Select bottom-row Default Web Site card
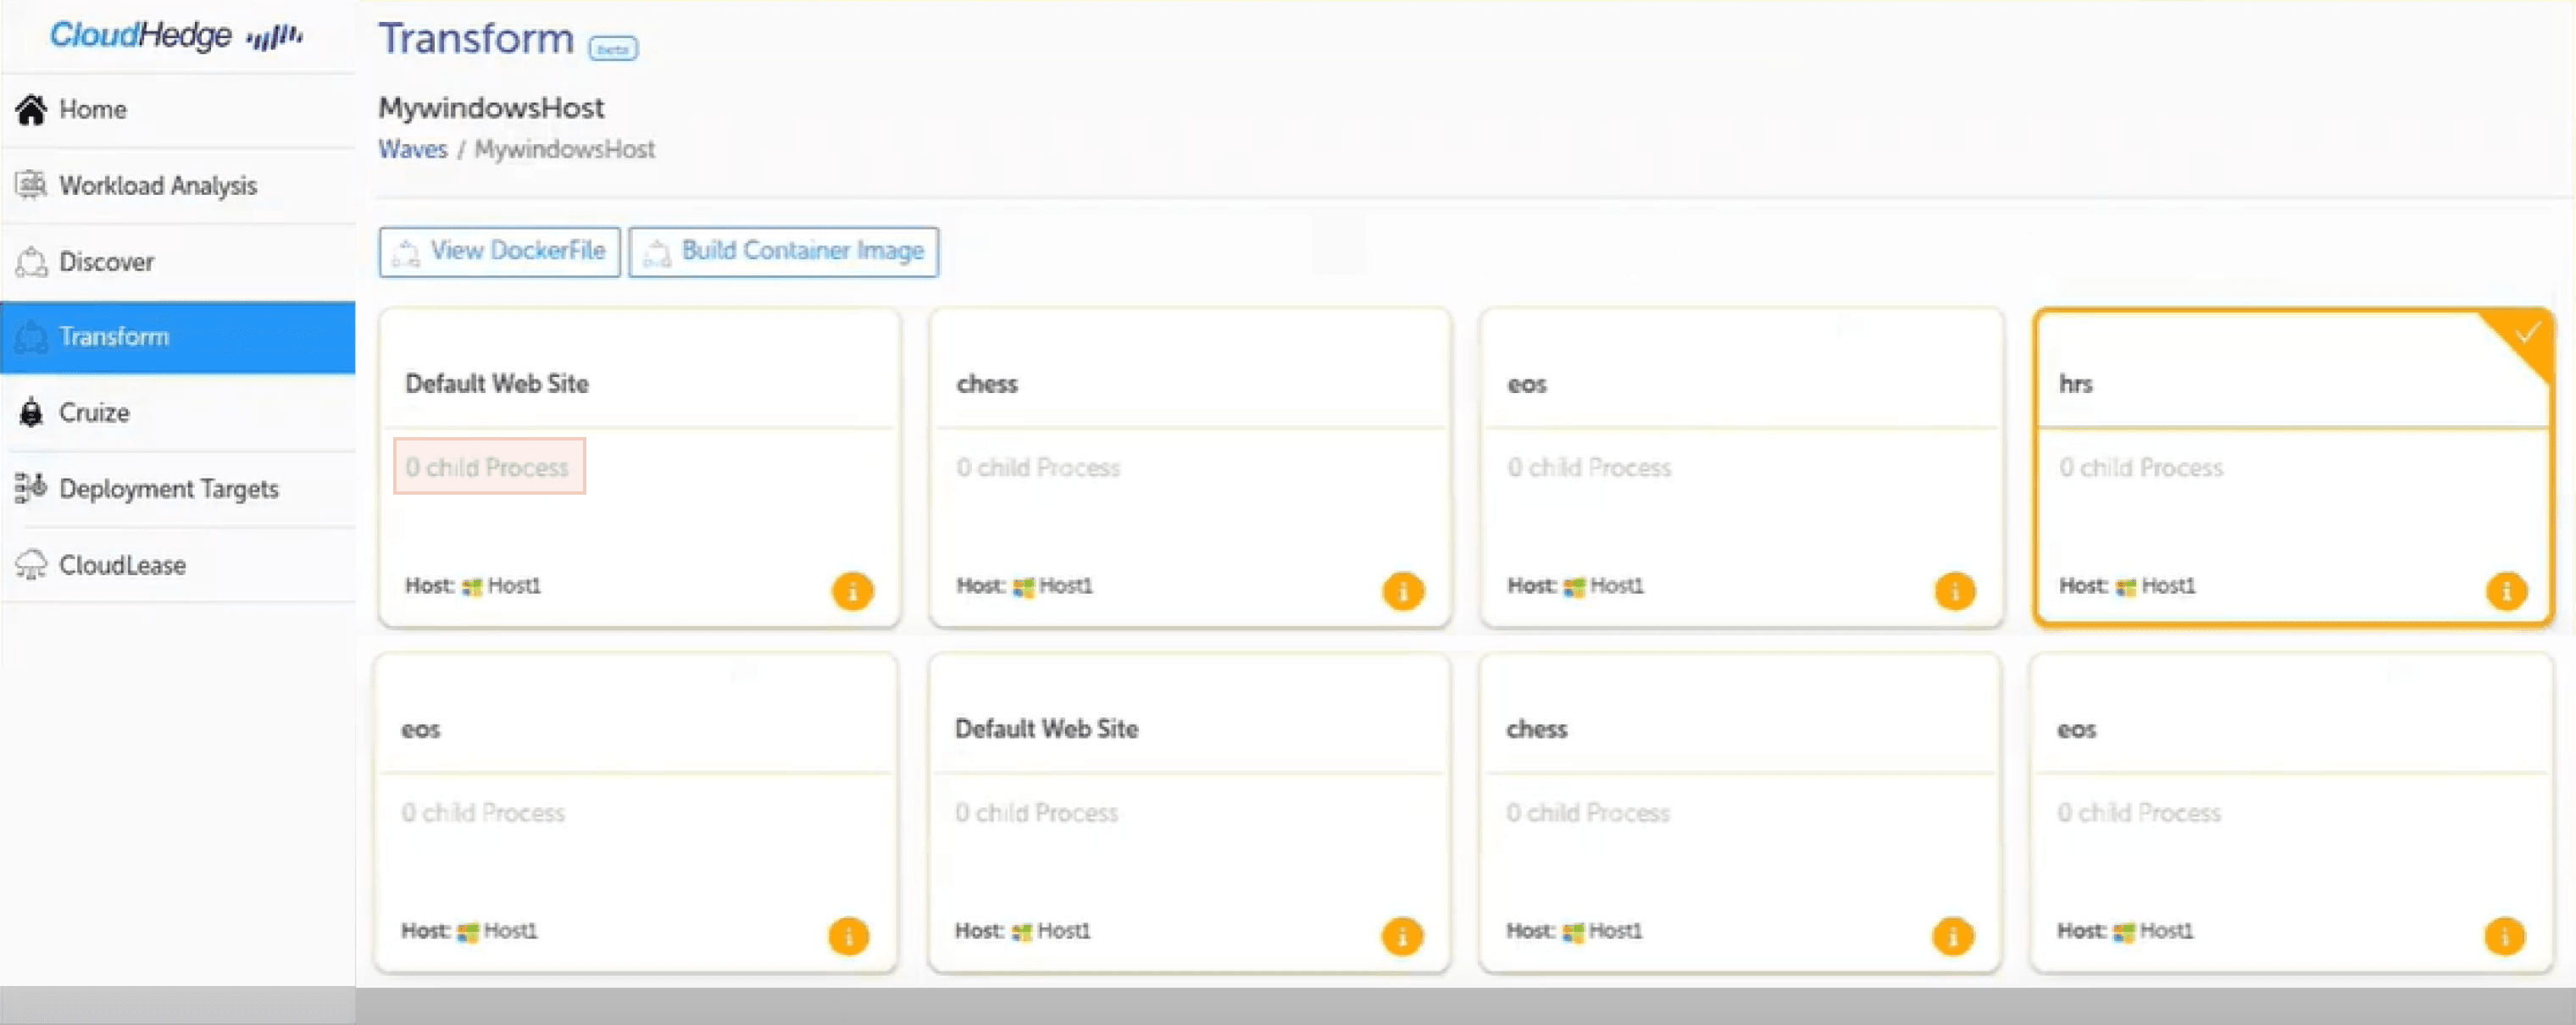The height and width of the screenshot is (1025, 2576). click(x=1189, y=729)
